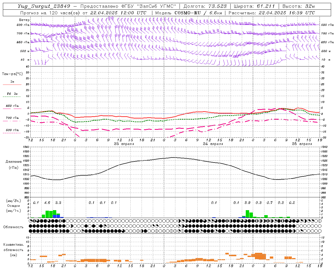The height and width of the screenshot is (268, 335).
Task: Click the Облачность cloud cover label
Action: [13, 227]
